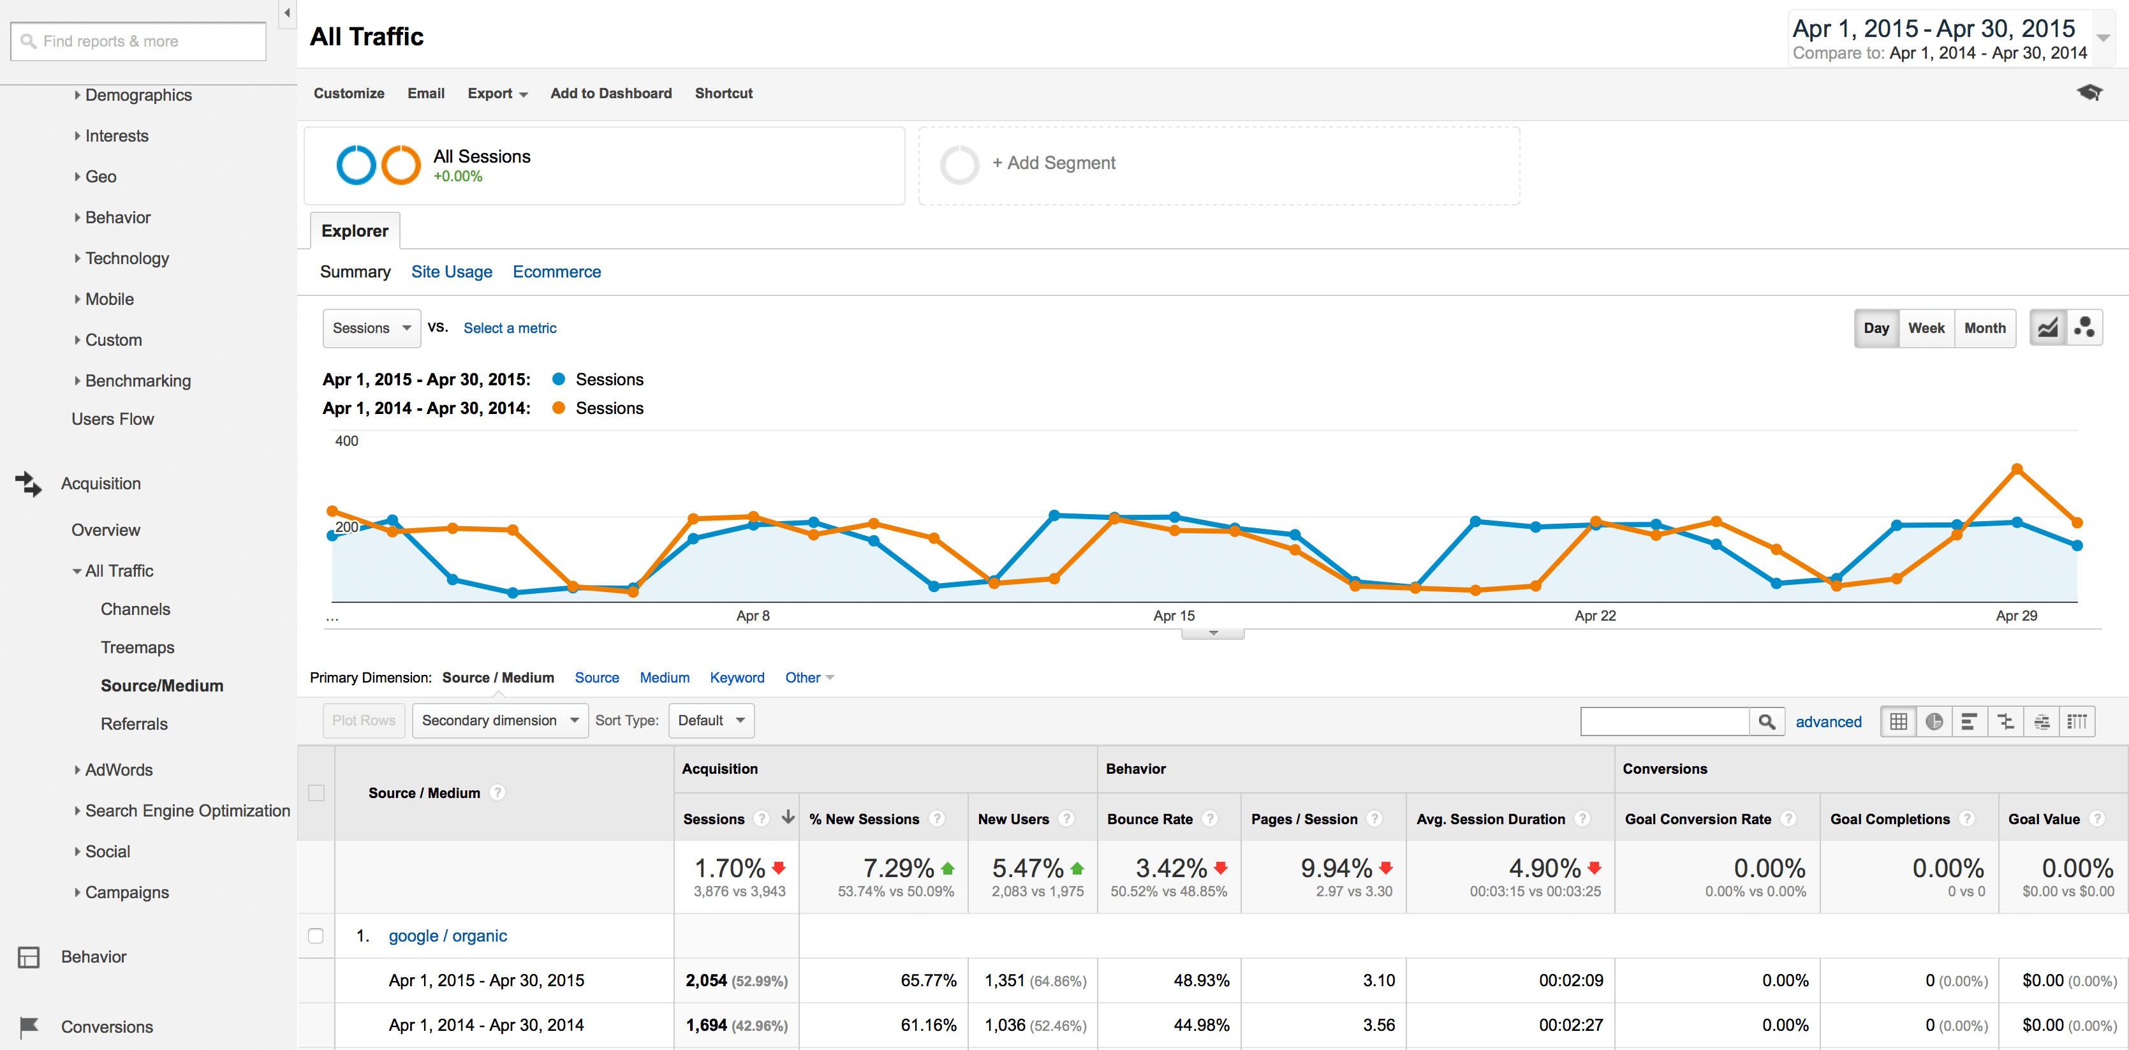Switch to the Explorer tab

[x=355, y=231]
